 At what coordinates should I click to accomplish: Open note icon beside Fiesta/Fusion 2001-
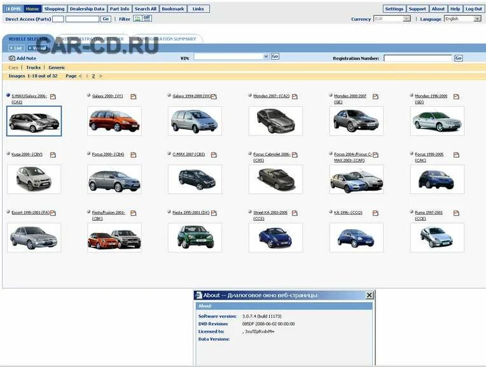pos(134,213)
